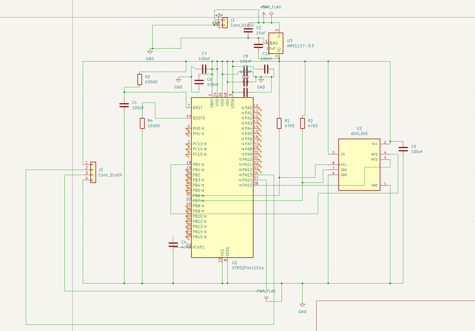
Task: Select capacitor C6 100nf symbol
Action: click(199, 82)
